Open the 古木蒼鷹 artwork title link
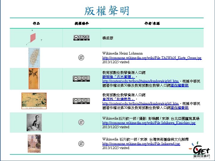The height and width of the screenshot is (161, 215). (119, 77)
